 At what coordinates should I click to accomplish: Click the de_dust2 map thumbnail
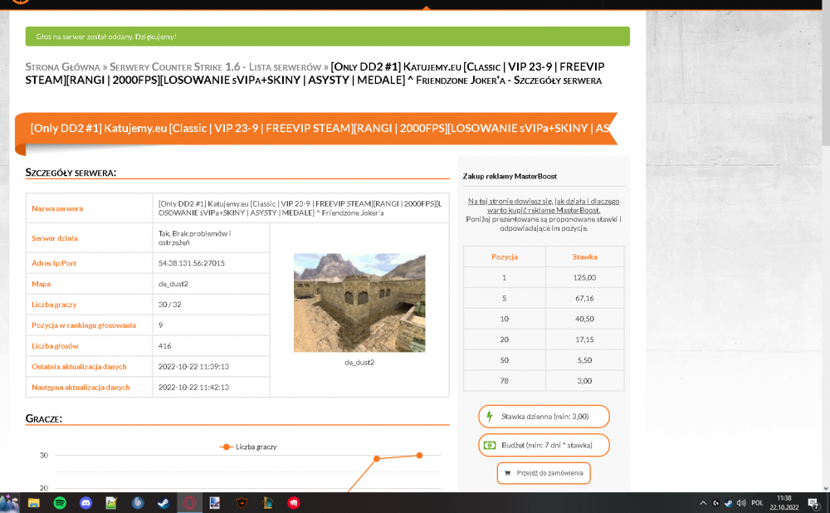pyautogui.click(x=359, y=303)
